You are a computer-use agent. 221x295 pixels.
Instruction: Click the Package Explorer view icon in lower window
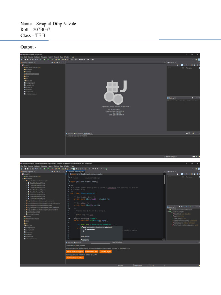[x=21, y=171]
